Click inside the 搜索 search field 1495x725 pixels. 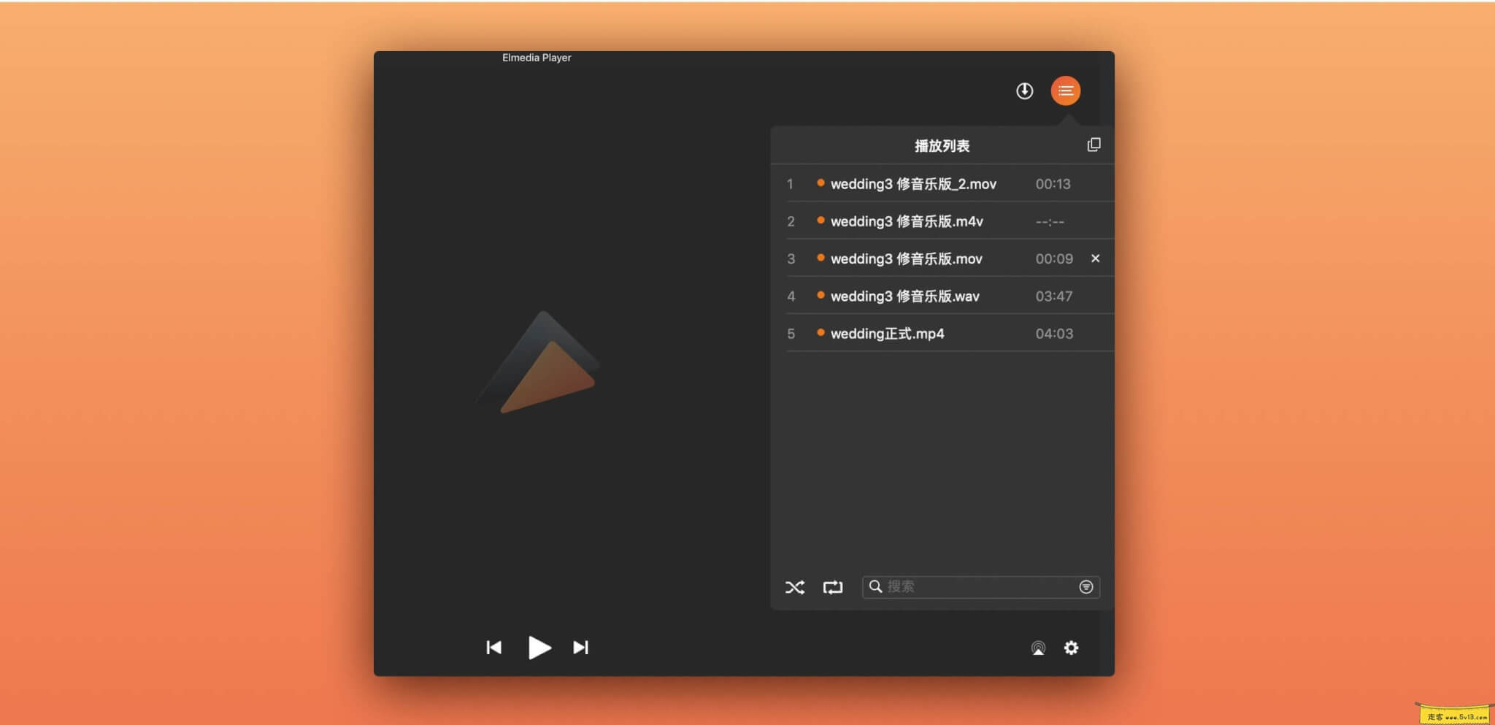971,586
